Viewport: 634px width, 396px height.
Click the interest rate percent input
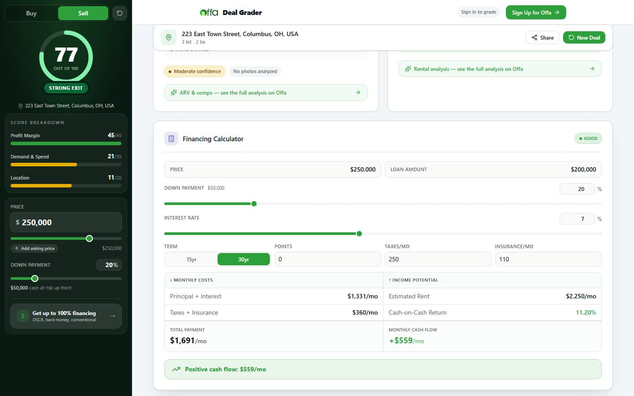pyautogui.click(x=577, y=219)
